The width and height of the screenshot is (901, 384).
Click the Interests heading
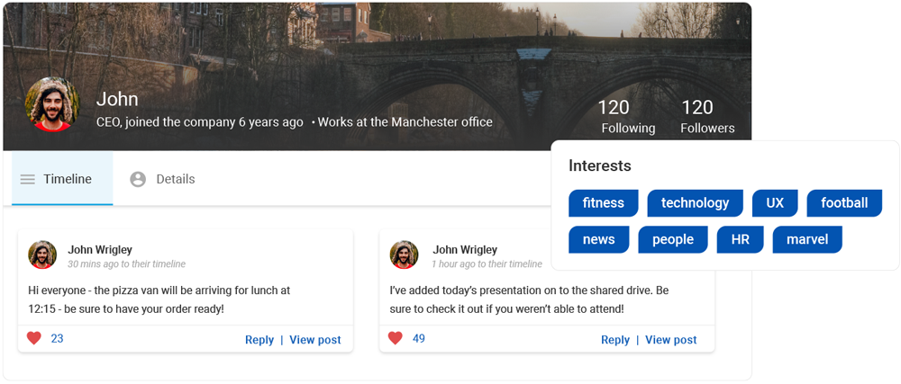[x=600, y=165]
